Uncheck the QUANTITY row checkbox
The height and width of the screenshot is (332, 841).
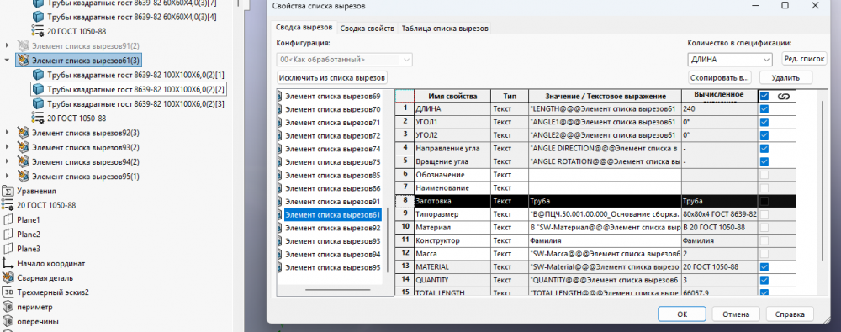point(764,280)
